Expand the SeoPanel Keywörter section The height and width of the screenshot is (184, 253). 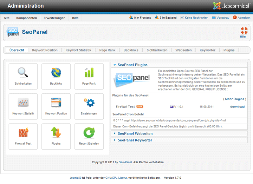[x=179, y=140]
